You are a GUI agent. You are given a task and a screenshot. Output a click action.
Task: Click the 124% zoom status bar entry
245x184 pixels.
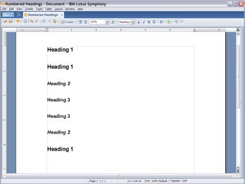[154, 181]
